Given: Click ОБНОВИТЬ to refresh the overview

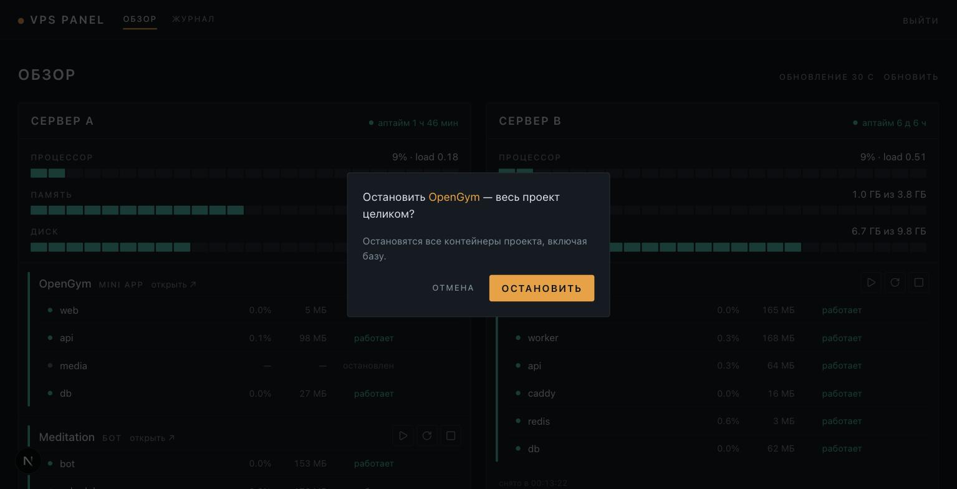Looking at the screenshot, I should pos(911,77).
